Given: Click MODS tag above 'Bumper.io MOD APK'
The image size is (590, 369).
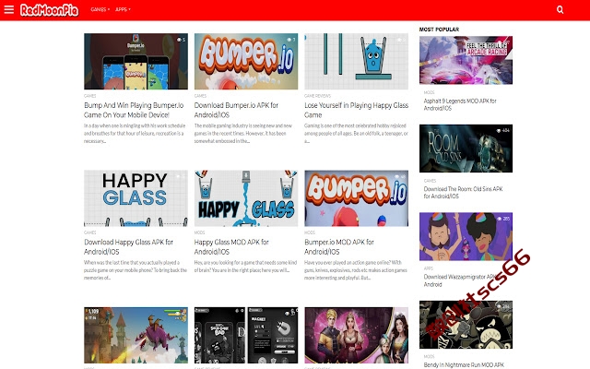Looking at the screenshot, I should (x=310, y=232).
